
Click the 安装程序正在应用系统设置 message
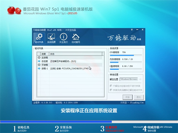[89, 111]
